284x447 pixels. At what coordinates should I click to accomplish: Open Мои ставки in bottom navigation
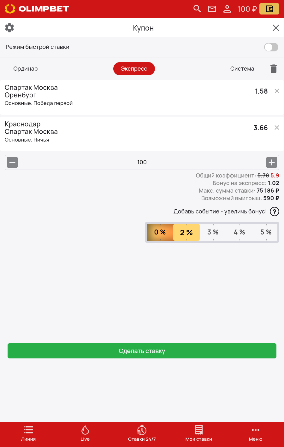click(x=199, y=433)
